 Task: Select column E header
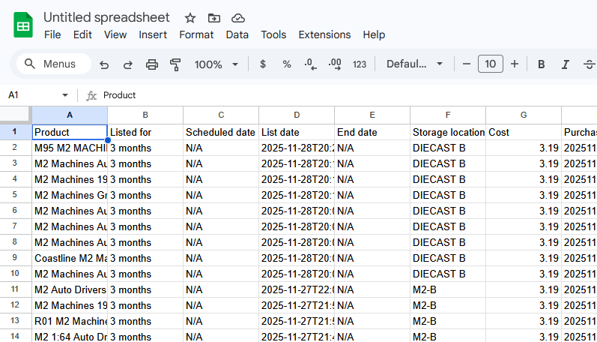coord(372,115)
